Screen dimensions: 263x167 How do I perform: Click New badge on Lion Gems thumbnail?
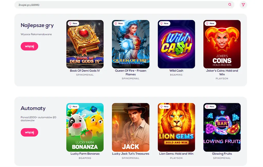165,106
